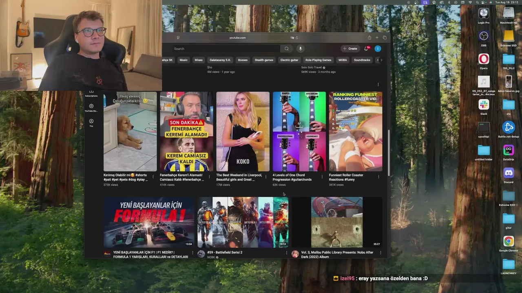Filter feed by MOBA chip
Image resolution: width=522 pixels, height=293 pixels.
pyautogui.click(x=343, y=60)
